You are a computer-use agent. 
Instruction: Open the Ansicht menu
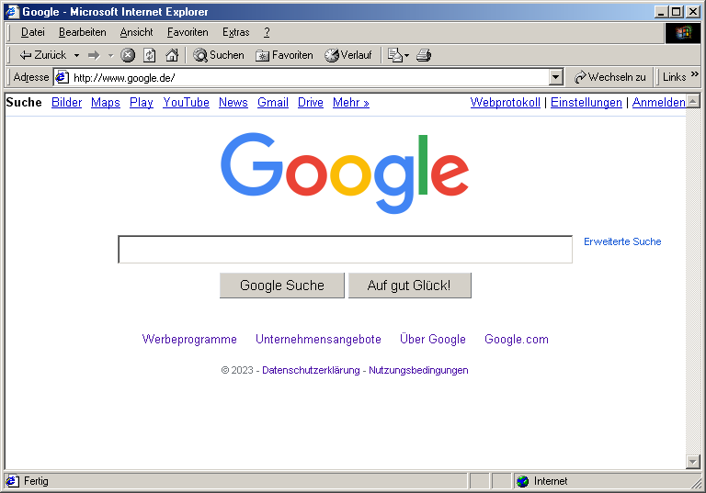tap(136, 32)
